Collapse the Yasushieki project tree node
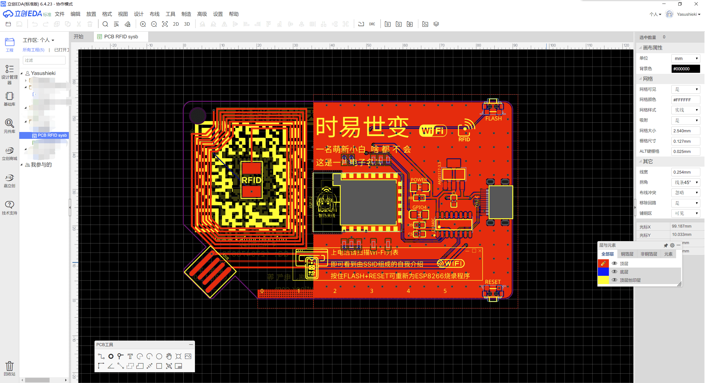Screen dimensions: 705x383 [21, 73]
